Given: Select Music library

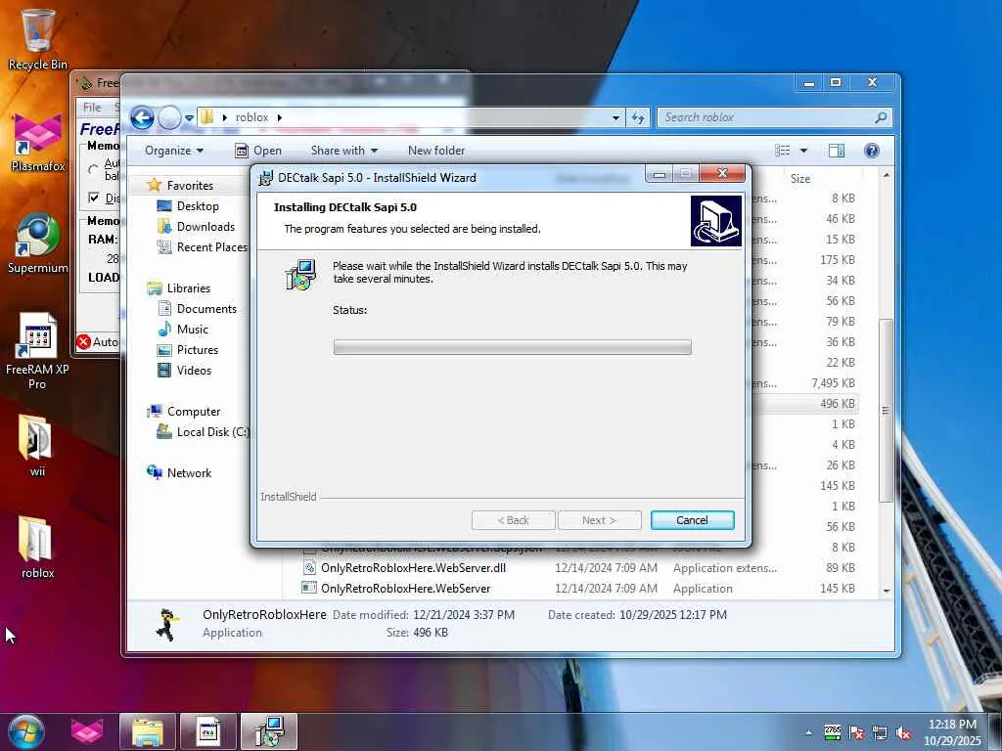Looking at the screenshot, I should [193, 330].
